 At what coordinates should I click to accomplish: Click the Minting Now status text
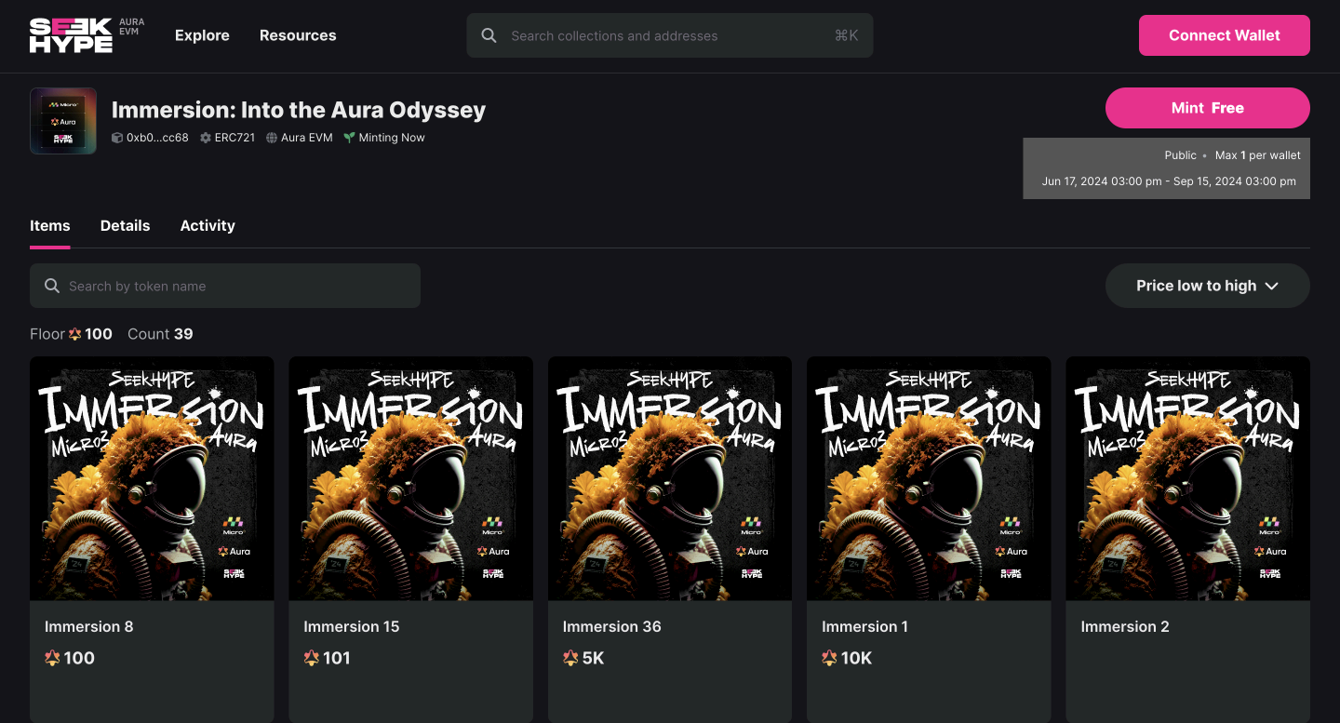(x=392, y=138)
